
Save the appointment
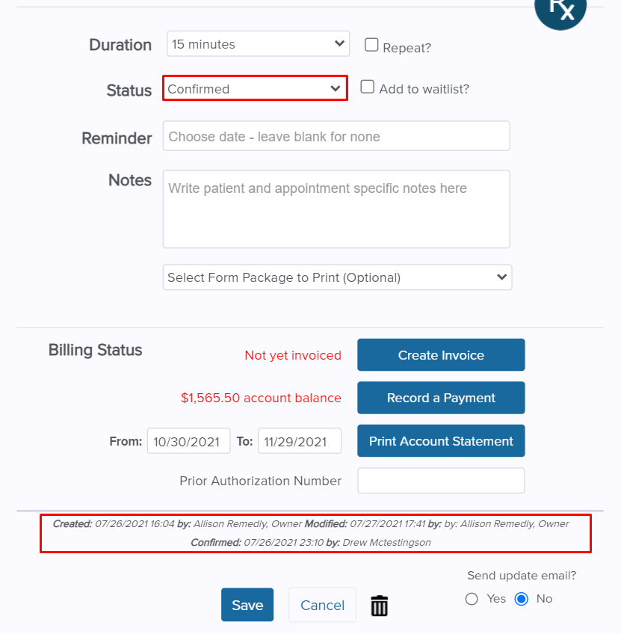[247, 605]
